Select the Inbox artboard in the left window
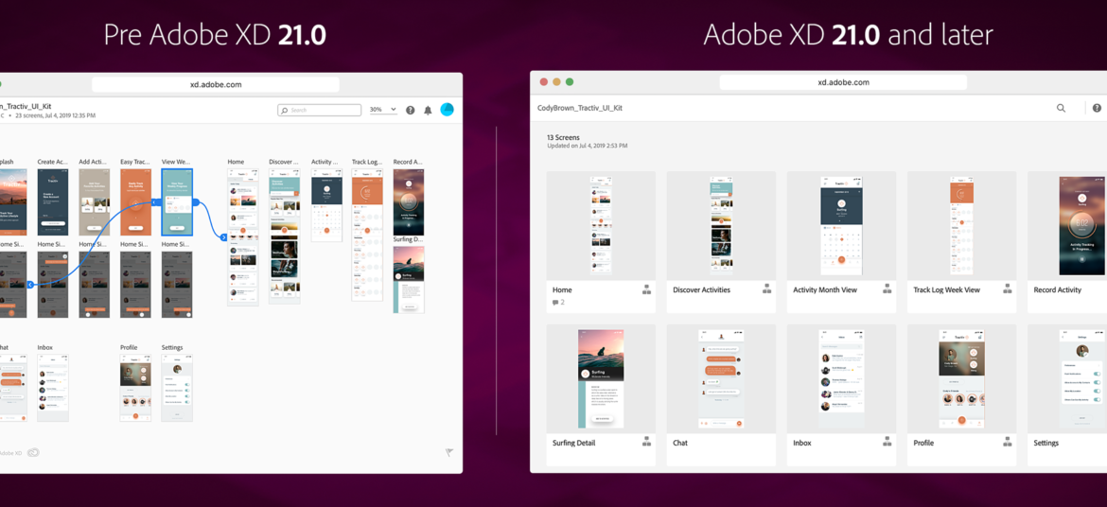1107x507 pixels. (x=53, y=388)
